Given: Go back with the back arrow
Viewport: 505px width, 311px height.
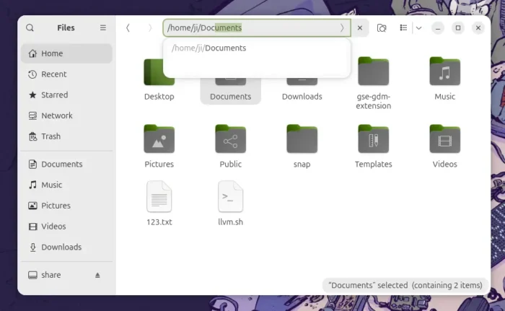Looking at the screenshot, I should pyautogui.click(x=128, y=28).
